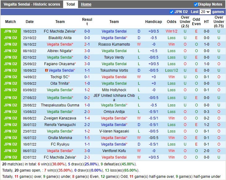
Task: Click the Match column header
Action: 11,22
